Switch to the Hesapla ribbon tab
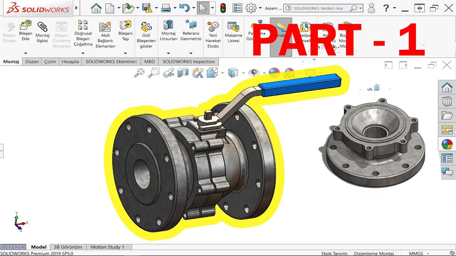 pyautogui.click(x=70, y=62)
